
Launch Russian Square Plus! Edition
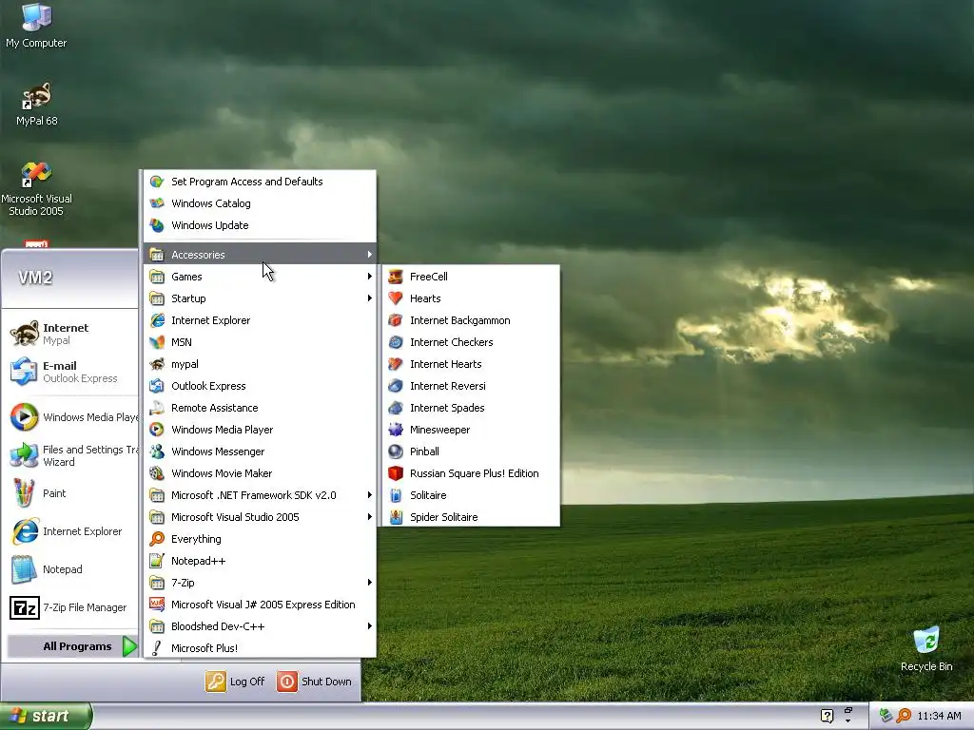(x=472, y=473)
